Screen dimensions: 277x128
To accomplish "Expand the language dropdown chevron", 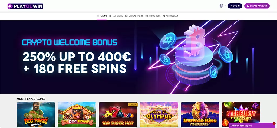I will tap(225, 6).
